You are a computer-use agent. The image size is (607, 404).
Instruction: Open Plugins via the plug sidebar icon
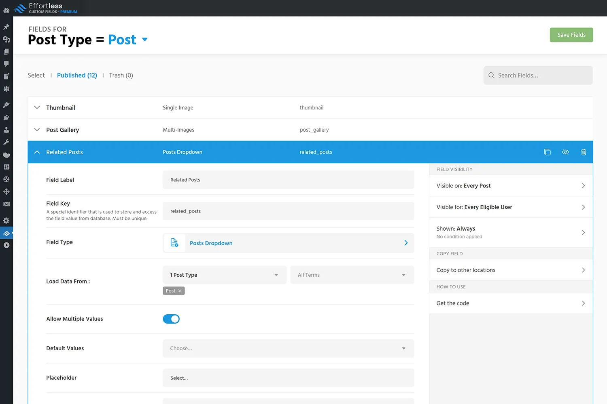pos(6,118)
